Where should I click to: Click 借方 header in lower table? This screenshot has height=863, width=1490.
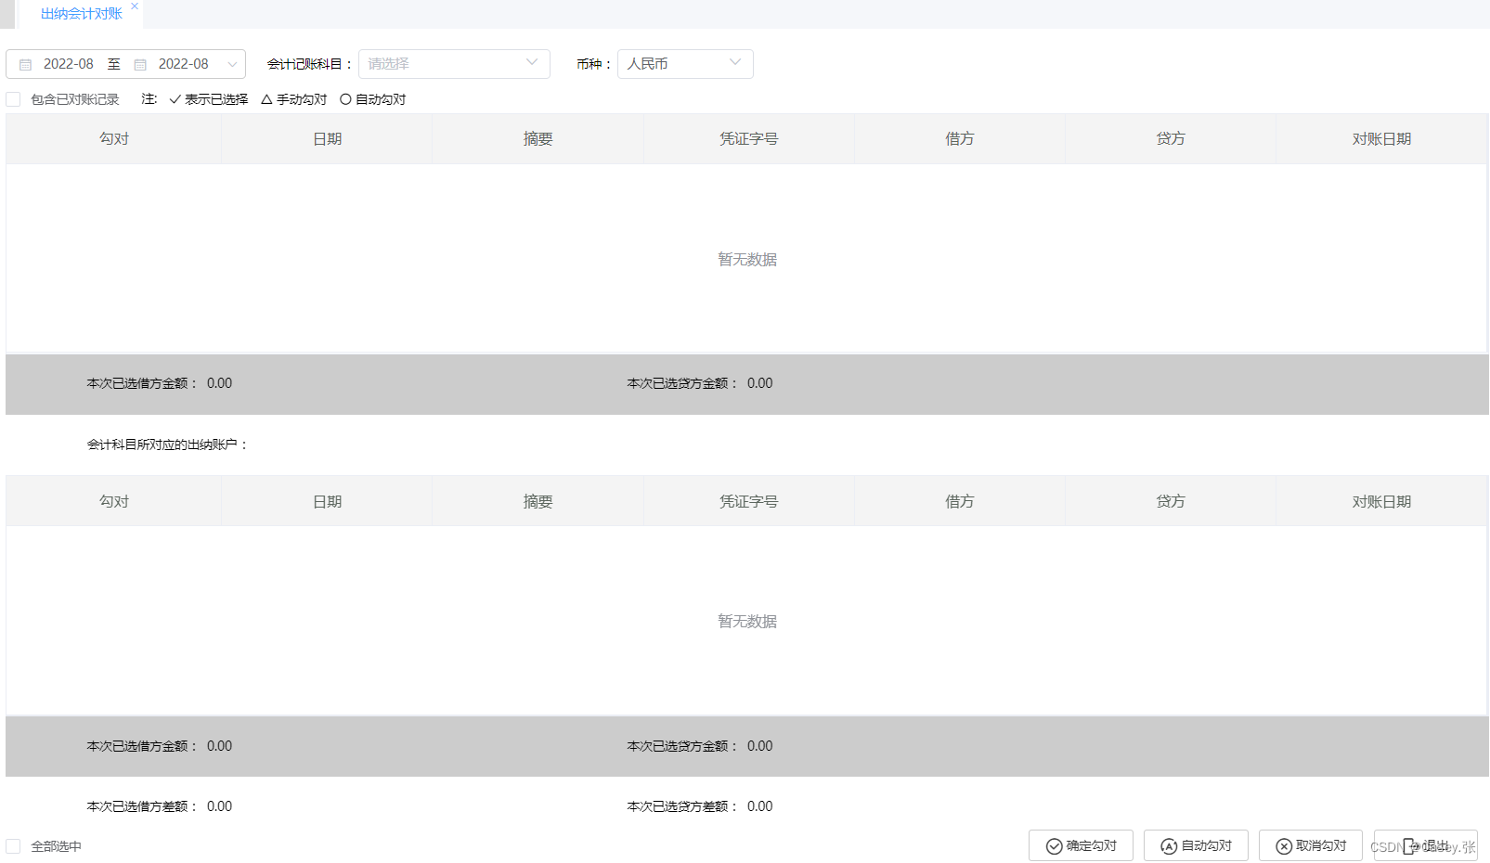959,501
